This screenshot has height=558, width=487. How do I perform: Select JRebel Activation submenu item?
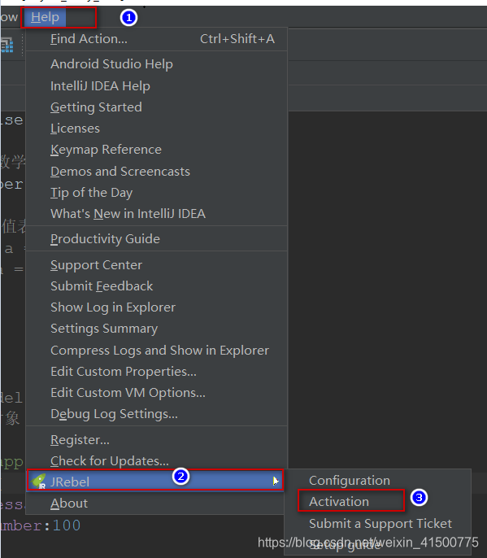point(377,501)
